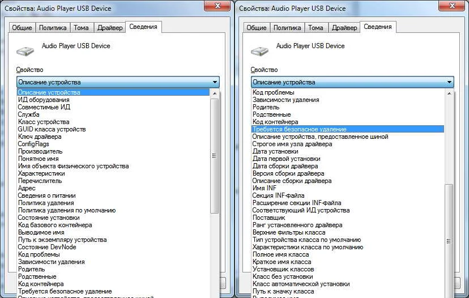Choose Строгое имя узла драйвера
Viewport: 469px width, 298px height.
coord(348,144)
